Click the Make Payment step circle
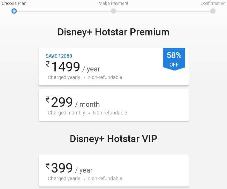 pos(113,11)
